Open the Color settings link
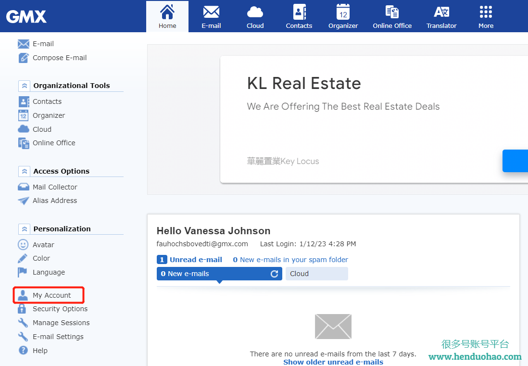This screenshot has height=366, width=528. click(41, 258)
